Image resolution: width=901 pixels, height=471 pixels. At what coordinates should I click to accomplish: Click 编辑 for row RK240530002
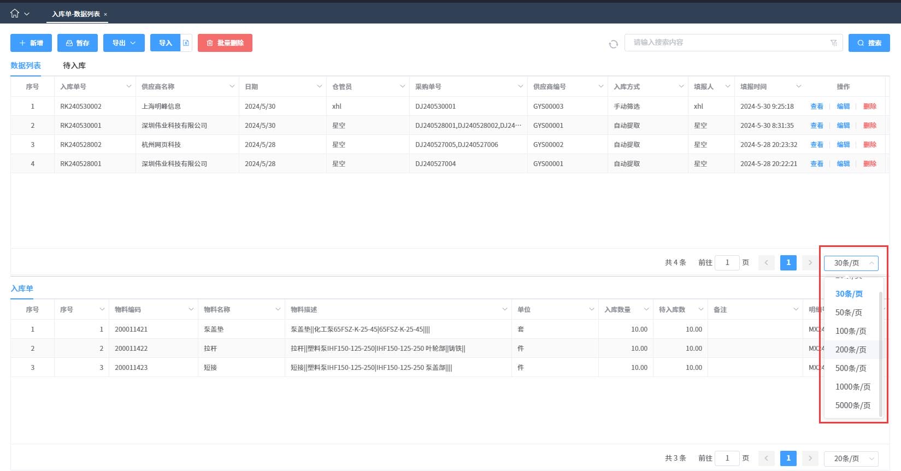844,107
